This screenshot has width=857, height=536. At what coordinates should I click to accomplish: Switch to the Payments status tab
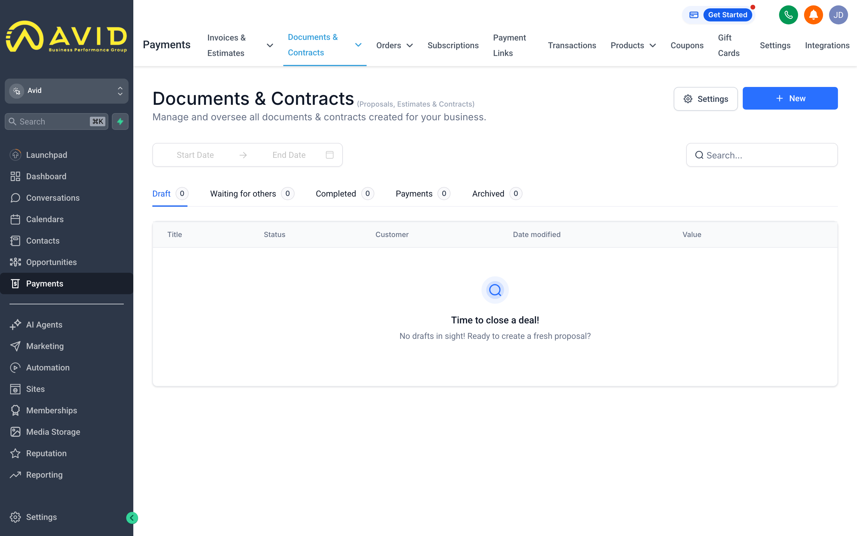tap(423, 194)
